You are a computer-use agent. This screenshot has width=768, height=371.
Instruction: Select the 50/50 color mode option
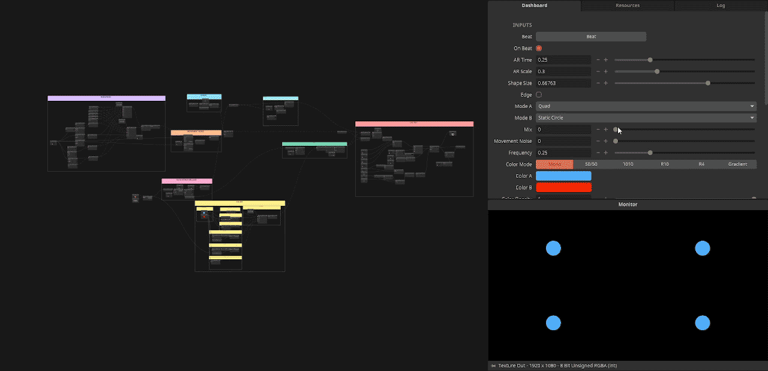(x=591, y=164)
